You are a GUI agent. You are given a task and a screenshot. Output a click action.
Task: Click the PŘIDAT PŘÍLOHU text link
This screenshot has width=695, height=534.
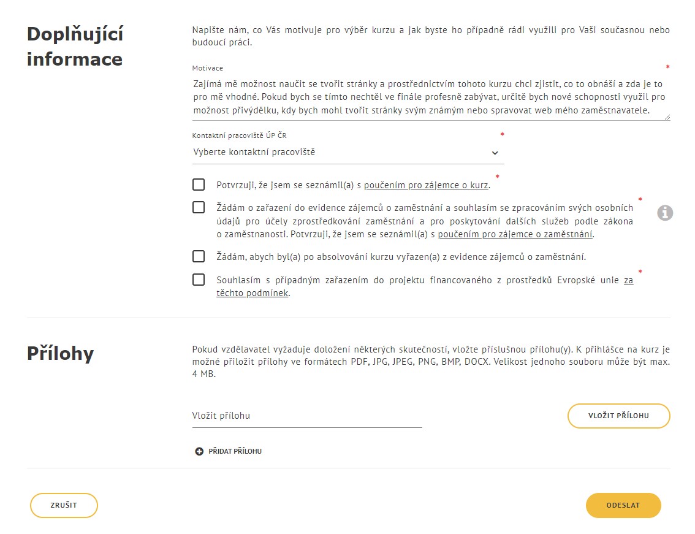click(x=235, y=451)
